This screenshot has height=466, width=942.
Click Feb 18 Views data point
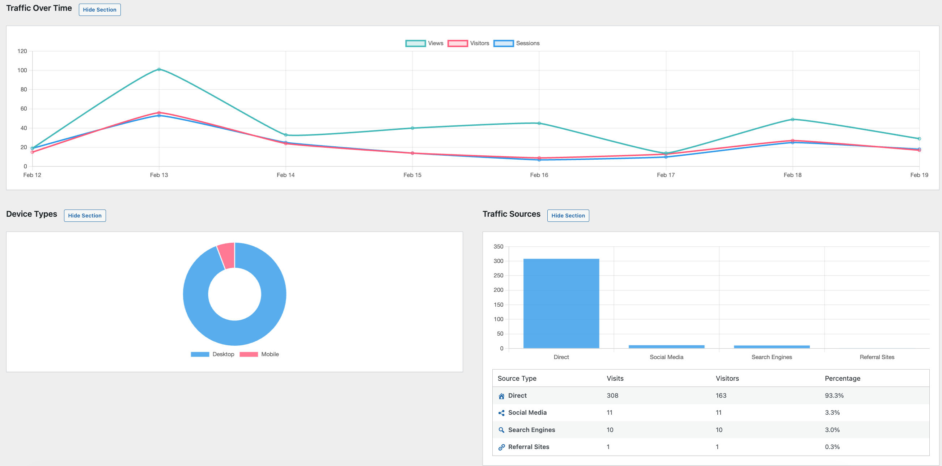coord(793,120)
